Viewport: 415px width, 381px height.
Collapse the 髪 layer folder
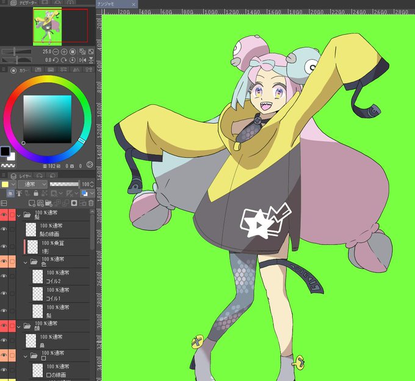pos(19,216)
